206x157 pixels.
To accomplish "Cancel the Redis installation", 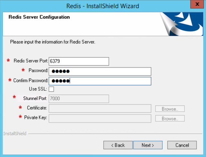I will point(182,145).
